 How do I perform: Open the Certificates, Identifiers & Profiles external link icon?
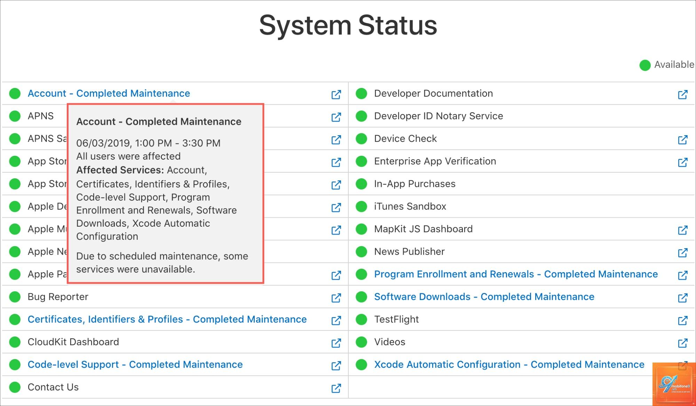(336, 320)
